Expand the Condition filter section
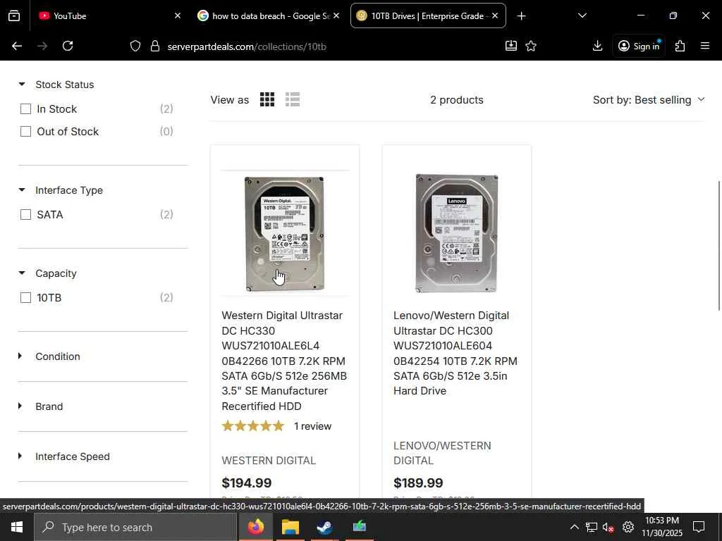Screen dimensions: 722x541 [20, 356]
